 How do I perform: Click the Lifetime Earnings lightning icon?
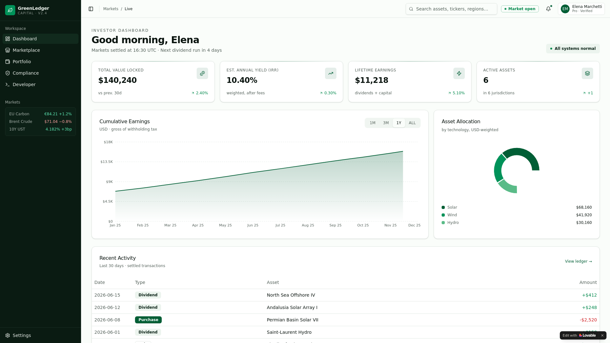[x=459, y=73]
